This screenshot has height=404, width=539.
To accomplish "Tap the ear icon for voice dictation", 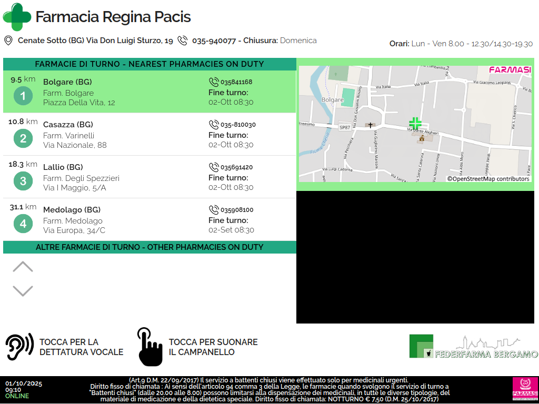I will 19,347.
